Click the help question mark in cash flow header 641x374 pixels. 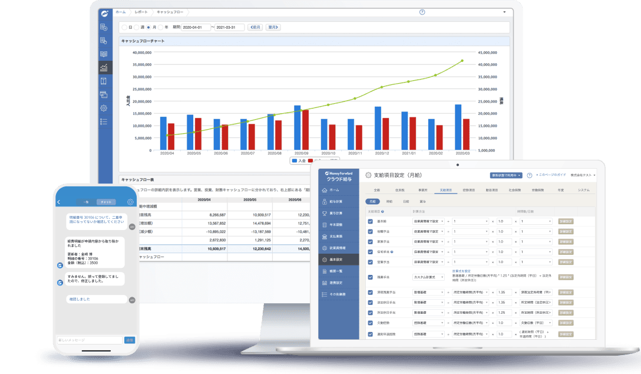(422, 12)
